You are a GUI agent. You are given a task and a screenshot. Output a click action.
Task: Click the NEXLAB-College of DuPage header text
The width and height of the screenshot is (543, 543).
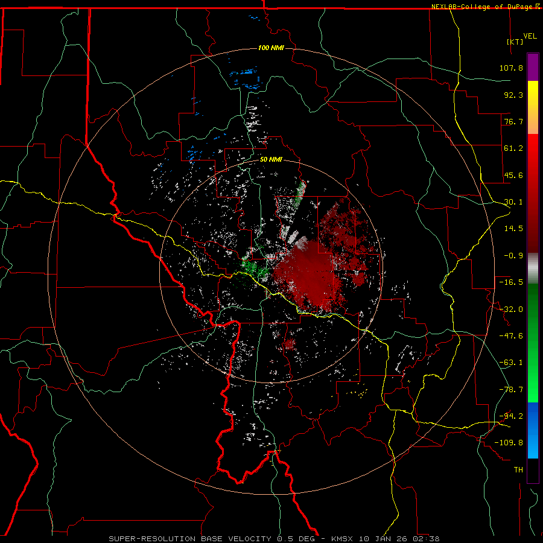click(485, 7)
